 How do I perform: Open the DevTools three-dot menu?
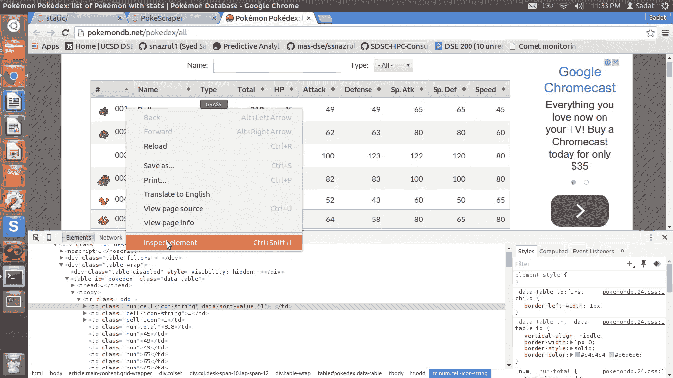tap(651, 237)
